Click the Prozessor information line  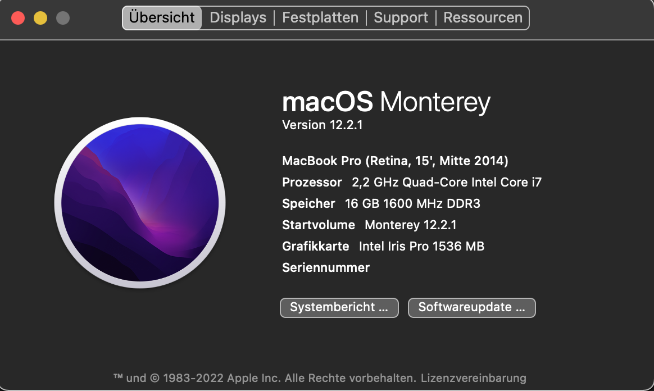(412, 183)
